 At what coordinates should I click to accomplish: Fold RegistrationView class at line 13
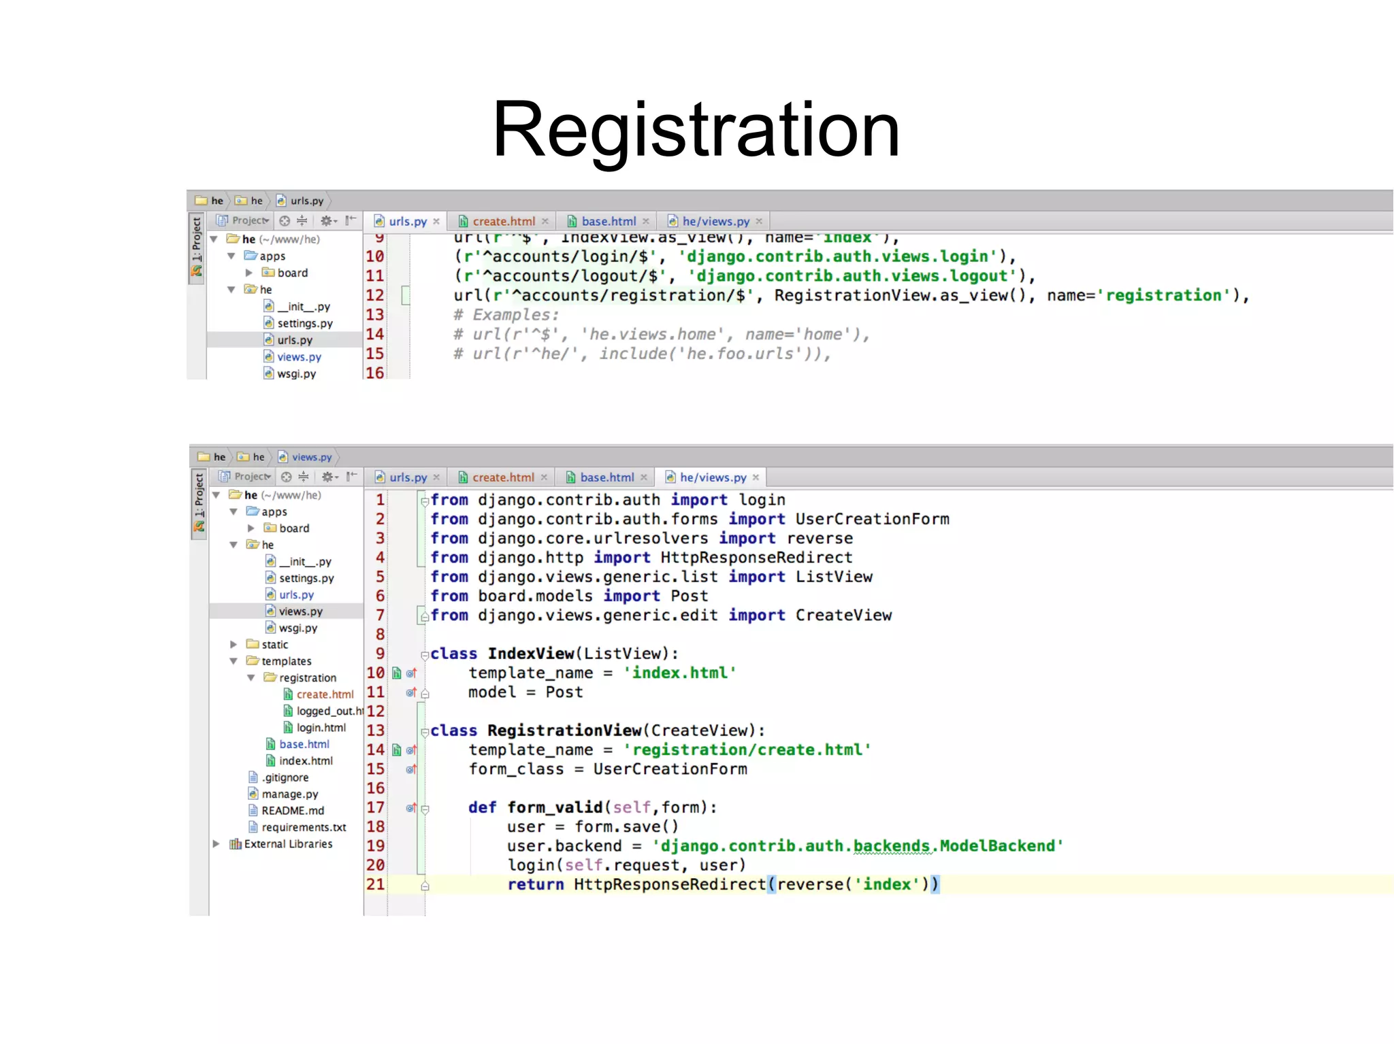(425, 733)
